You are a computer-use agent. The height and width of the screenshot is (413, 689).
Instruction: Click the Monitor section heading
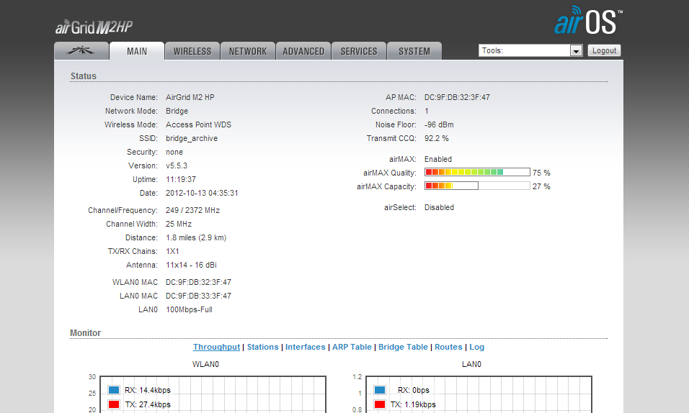[85, 332]
